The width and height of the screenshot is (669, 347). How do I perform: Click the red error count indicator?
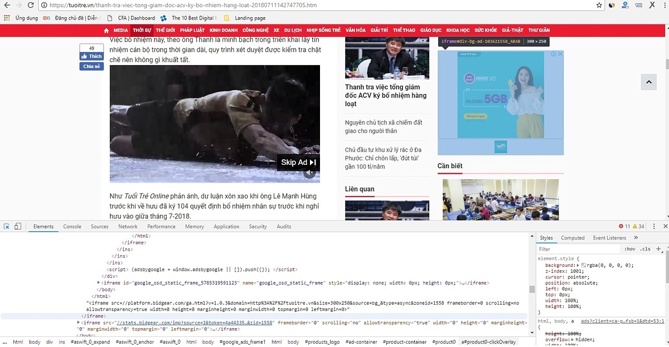point(624,227)
